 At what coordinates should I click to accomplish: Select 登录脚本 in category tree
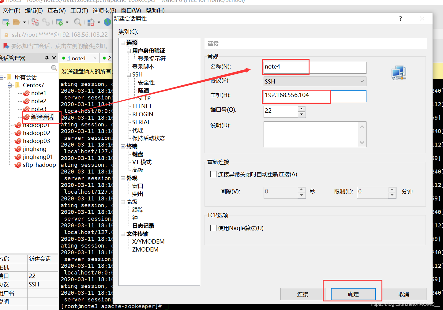tap(143, 67)
